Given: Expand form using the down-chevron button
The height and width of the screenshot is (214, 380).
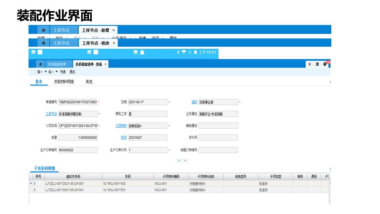Looking at the screenshot, I should pos(185,160).
